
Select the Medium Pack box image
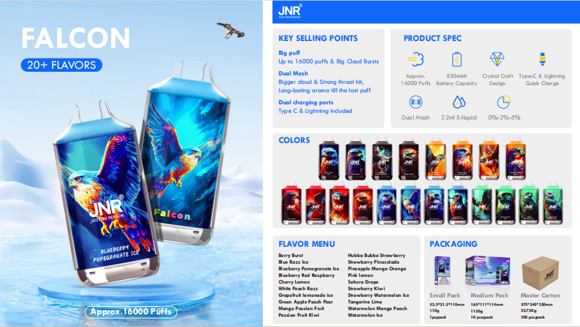click(488, 271)
